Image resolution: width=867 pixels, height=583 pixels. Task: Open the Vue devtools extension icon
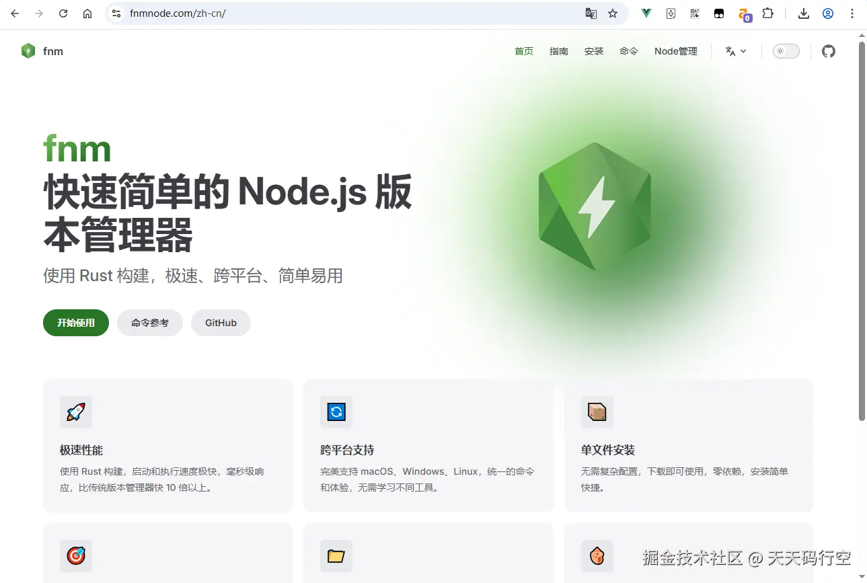(x=646, y=13)
